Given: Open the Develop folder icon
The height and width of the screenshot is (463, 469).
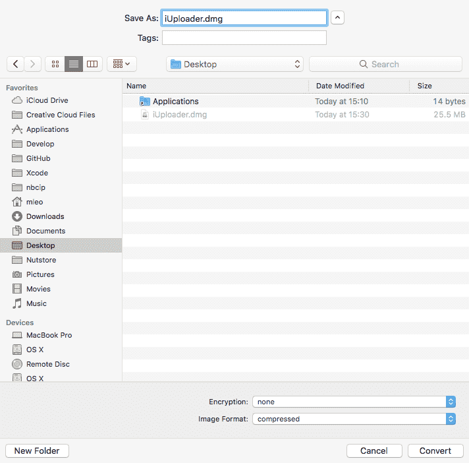Looking at the screenshot, I should pos(17,144).
